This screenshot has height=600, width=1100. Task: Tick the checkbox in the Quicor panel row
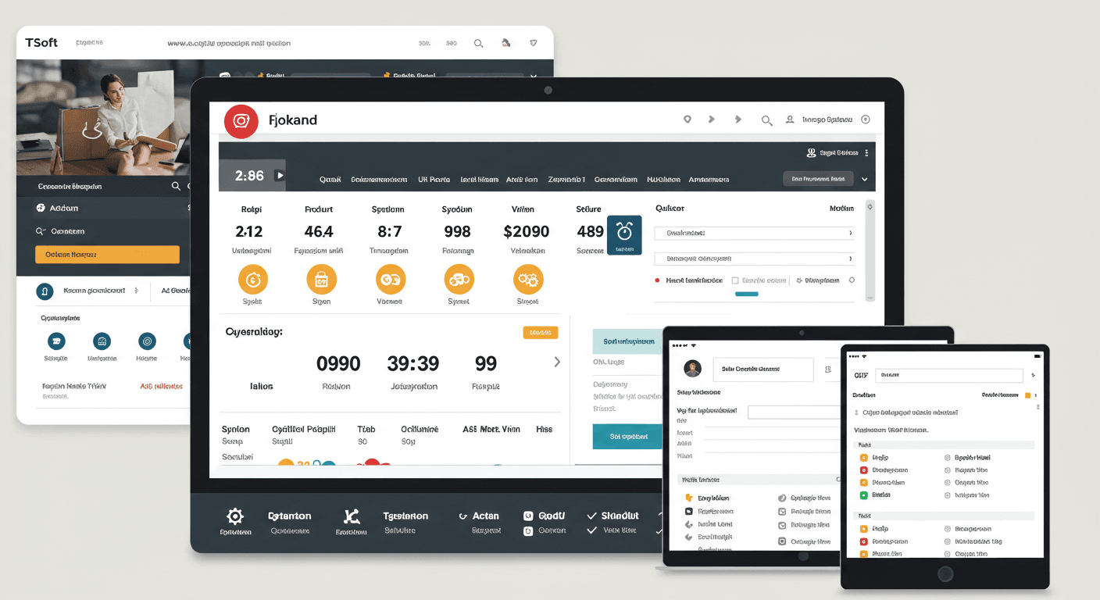click(x=735, y=280)
